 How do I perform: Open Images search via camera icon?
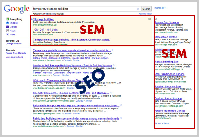pyautogui.click(x=7, y=23)
